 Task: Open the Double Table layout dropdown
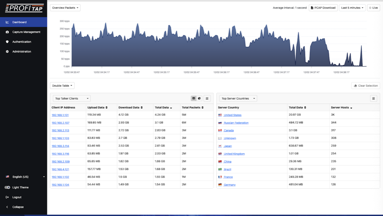pyautogui.click(x=62, y=86)
